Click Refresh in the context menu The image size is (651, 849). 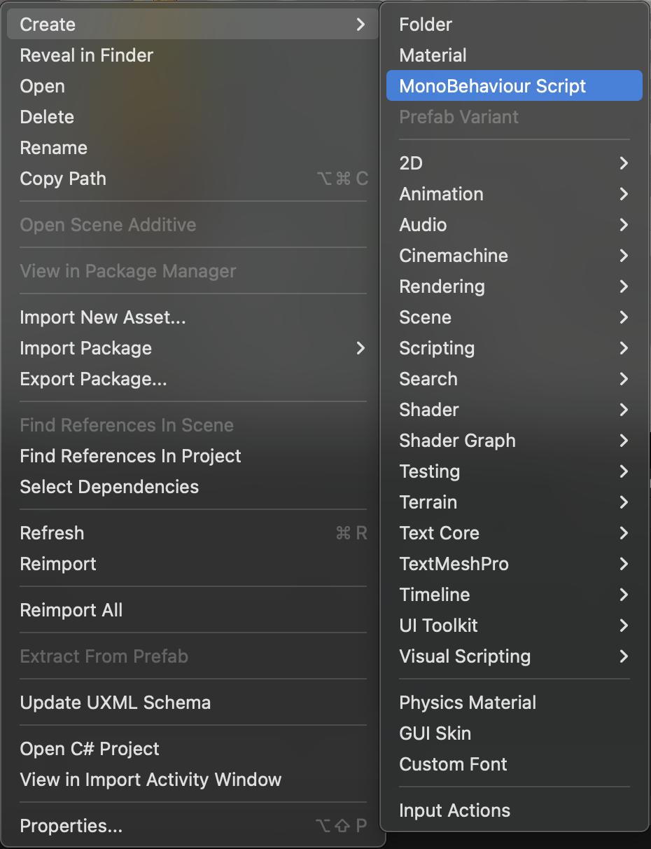(52, 533)
